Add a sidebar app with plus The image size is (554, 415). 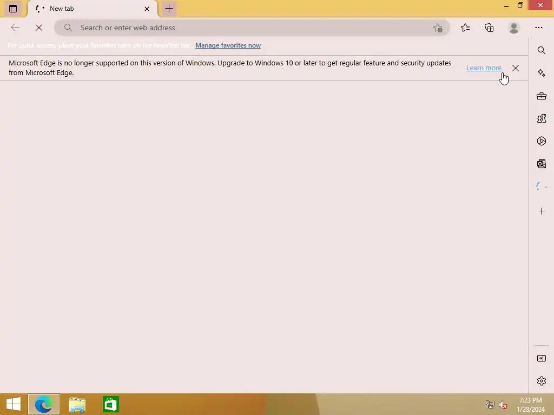tap(541, 211)
